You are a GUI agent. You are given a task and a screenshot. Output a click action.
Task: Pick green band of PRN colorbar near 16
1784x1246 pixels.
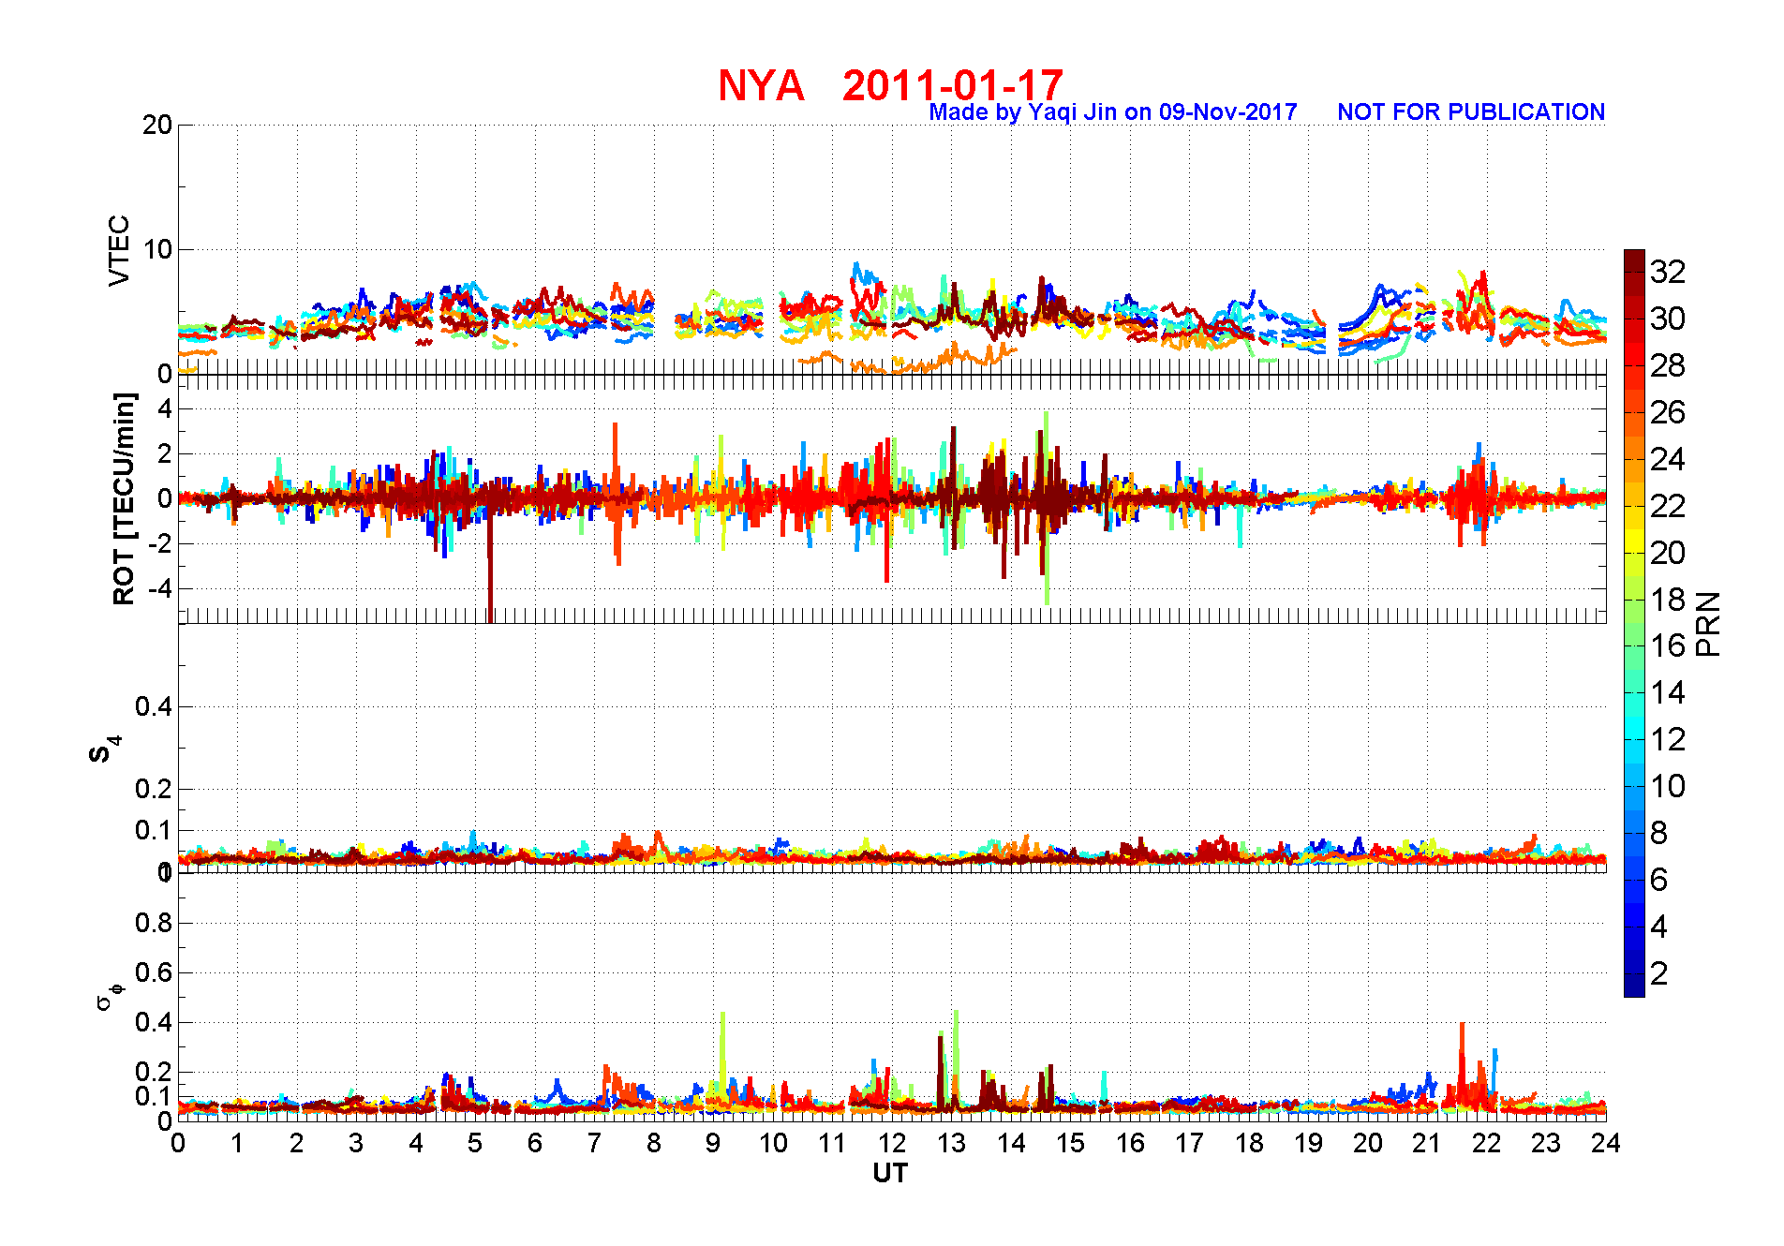(1634, 646)
